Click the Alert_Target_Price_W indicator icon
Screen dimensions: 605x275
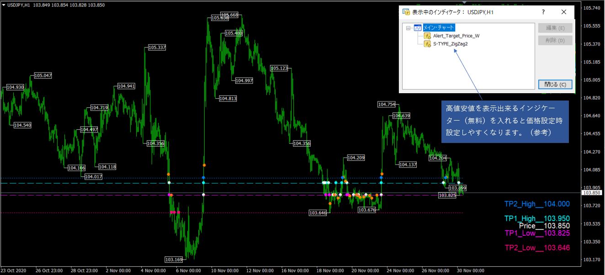tap(427, 36)
